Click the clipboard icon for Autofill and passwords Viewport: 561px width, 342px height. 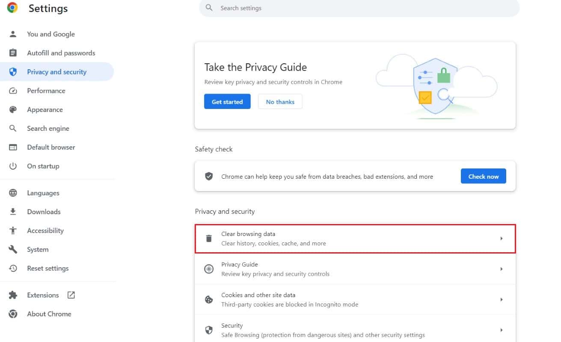tap(13, 53)
